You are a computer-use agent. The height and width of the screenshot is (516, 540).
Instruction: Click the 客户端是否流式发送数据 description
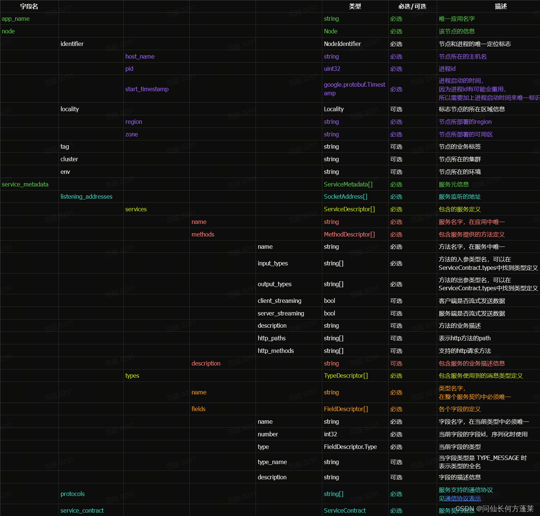[x=472, y=301]
